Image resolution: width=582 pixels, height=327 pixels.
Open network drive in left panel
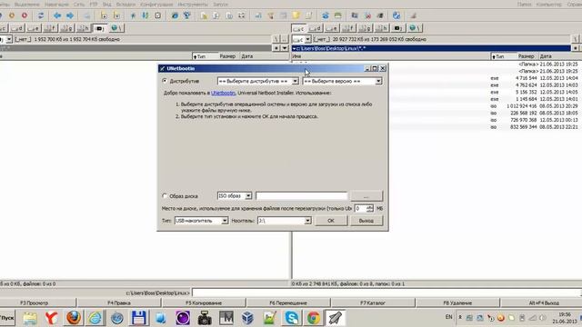point(116,28)
